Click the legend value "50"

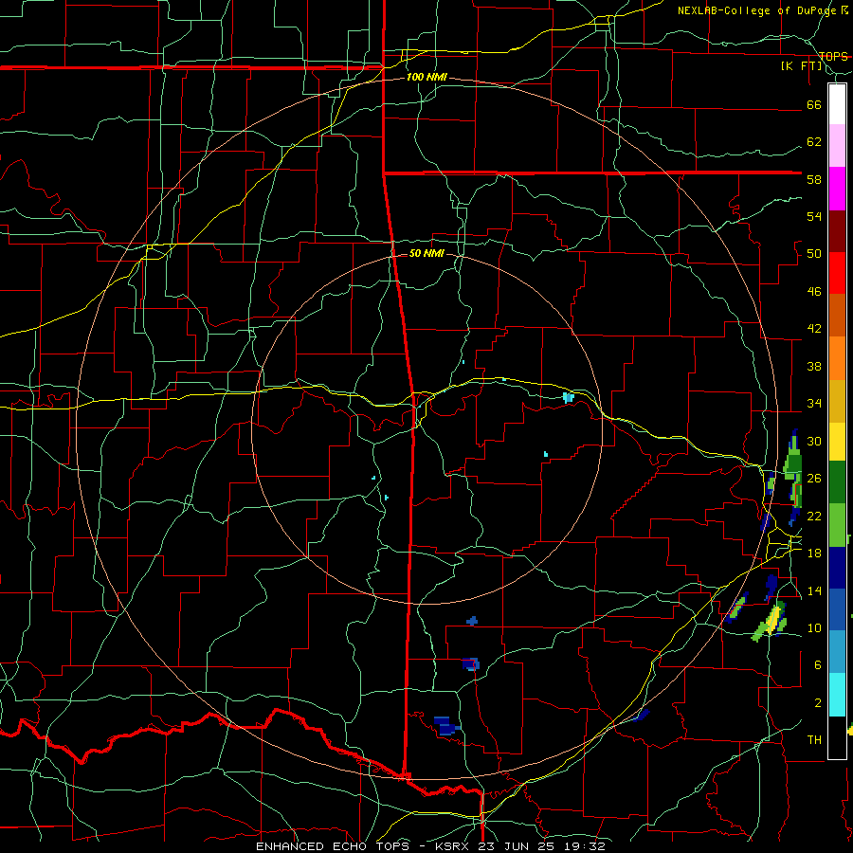(814, 254)
